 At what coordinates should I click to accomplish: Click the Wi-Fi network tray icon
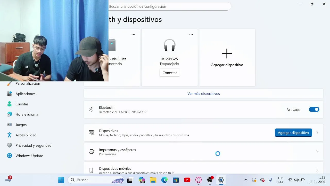290,180
